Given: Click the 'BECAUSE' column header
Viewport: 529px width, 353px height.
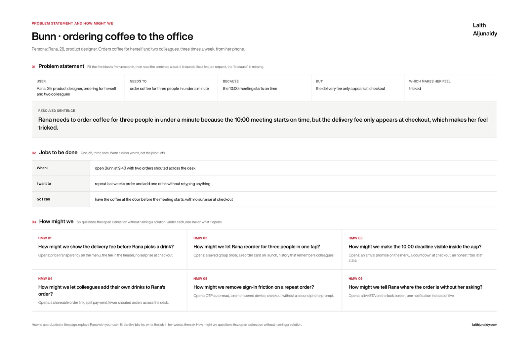Looking at the screenshot, I should click(231, 81).
